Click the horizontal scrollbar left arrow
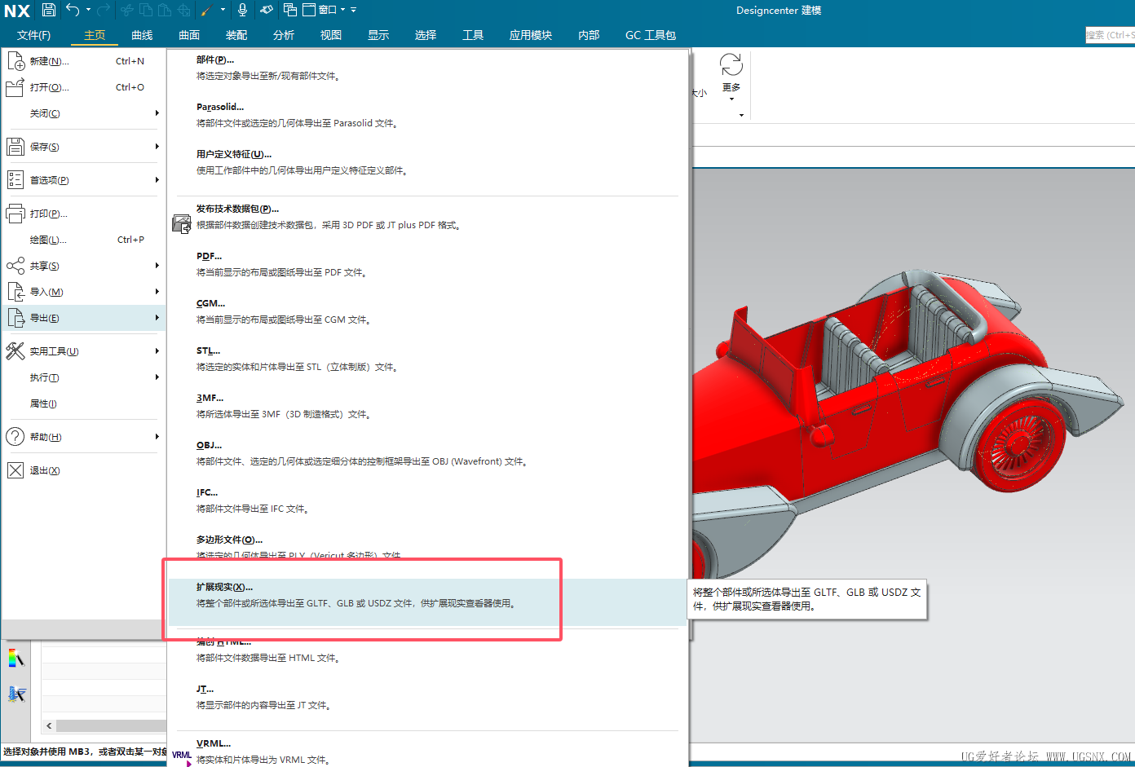 point(50,725)
